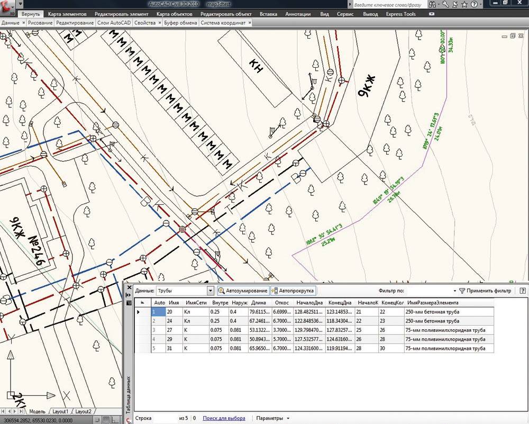Click the Данные ribbon panel label
The width and height of the screenshot is (529, 424).
[11, 23]
